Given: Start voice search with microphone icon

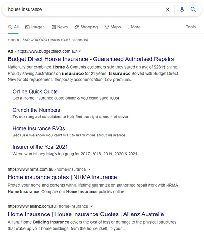Looking at the screenshot, I should tap(182, 10).
